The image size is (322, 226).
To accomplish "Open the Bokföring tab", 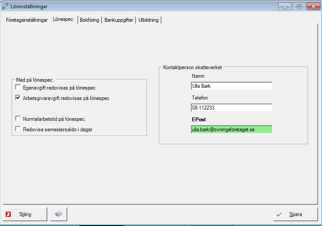I will coord(89,20).
